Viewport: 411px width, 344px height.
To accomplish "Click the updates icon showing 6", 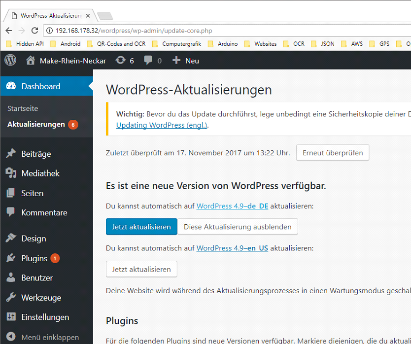I will pyautogui.click(x=120, y=61).
